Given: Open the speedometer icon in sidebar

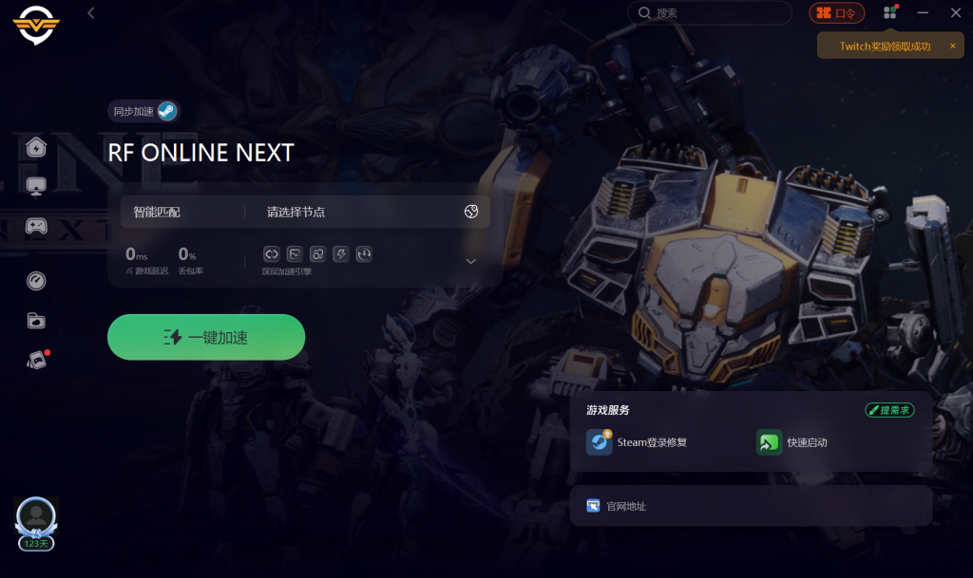Looking at the screenshot, I should pos(36,281).
